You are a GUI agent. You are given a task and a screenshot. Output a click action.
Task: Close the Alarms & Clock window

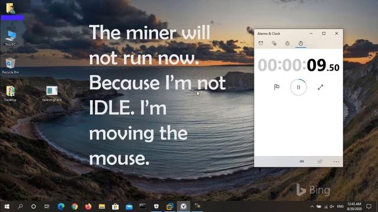(x=337, y=34)
